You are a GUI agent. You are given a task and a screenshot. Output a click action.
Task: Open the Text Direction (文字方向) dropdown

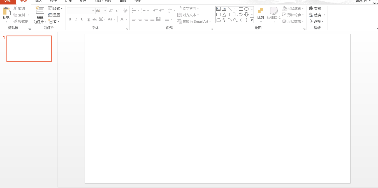coord(188,9)
